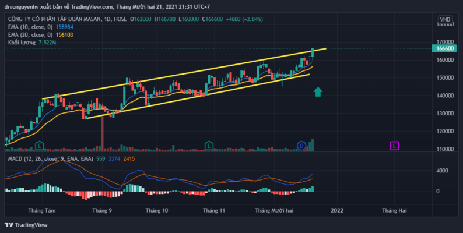Click the MACD histogram value 959
The image size is (463, 233).
point(101,158)
